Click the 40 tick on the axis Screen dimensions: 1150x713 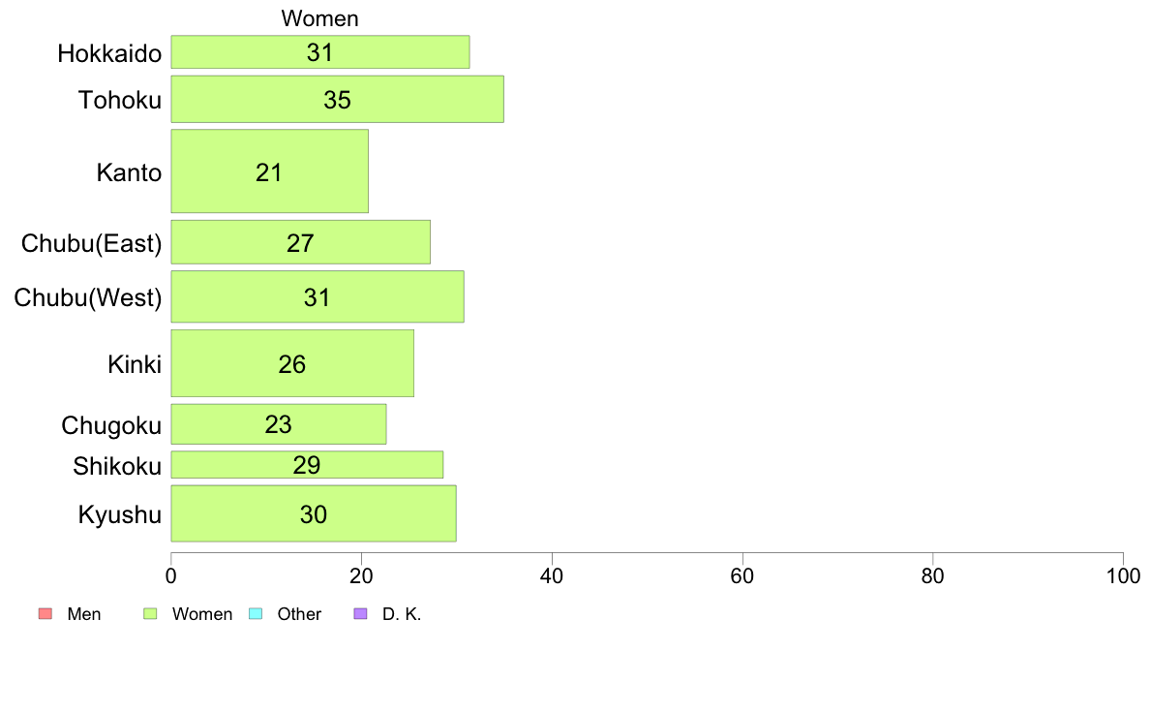click(552, 576)
